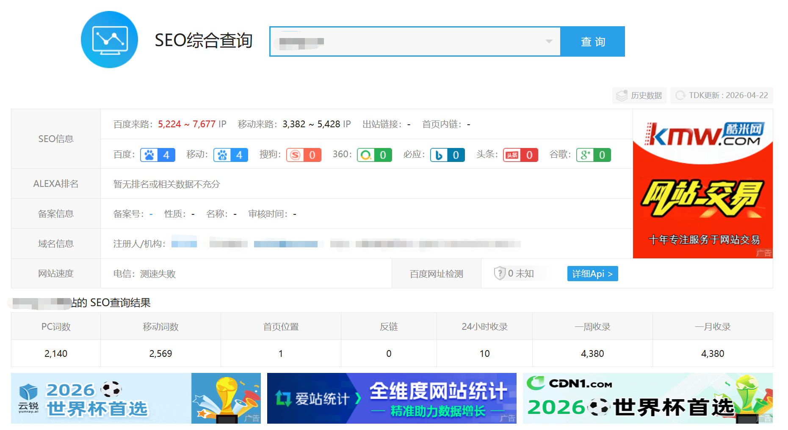Image resolution: width=788 pixels, height=430 pixels.
Task: Click the 查询 search button
Action: click(593, 41)
